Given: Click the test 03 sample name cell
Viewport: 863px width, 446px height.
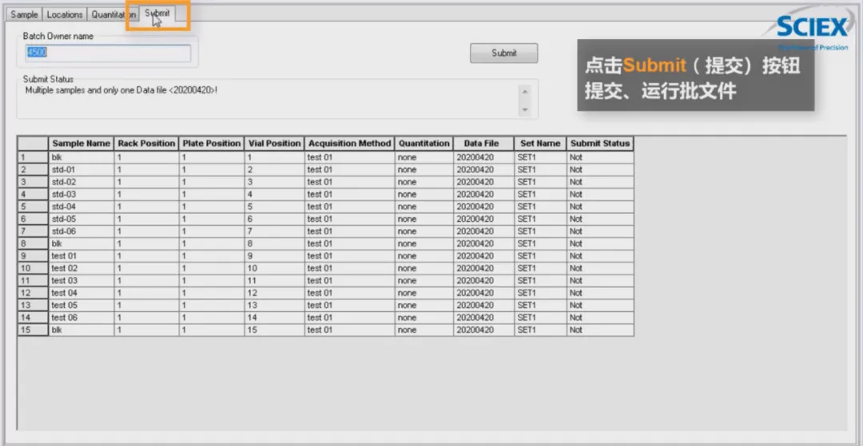Looking at the screenshot, I should [82, 280].
